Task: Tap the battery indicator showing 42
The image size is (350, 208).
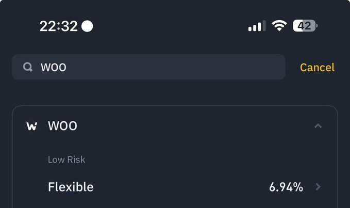Action: click(x=305, y=26)
